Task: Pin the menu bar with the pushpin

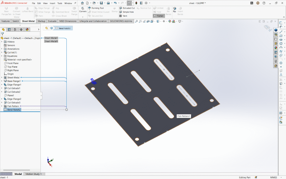Action: click(x=75, y=3)
